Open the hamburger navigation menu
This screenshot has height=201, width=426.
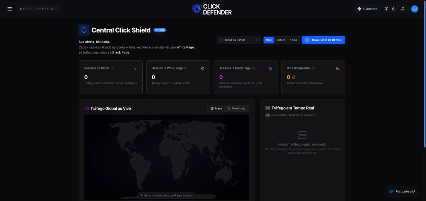pyautogui.click(x=10, y=9)
